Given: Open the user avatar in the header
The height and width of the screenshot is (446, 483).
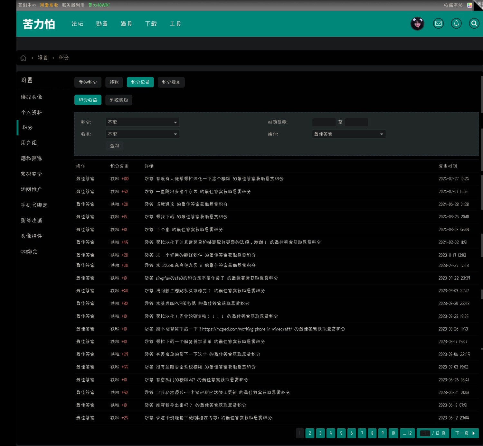Looking at the screenshot, I should tap(417, 23).
